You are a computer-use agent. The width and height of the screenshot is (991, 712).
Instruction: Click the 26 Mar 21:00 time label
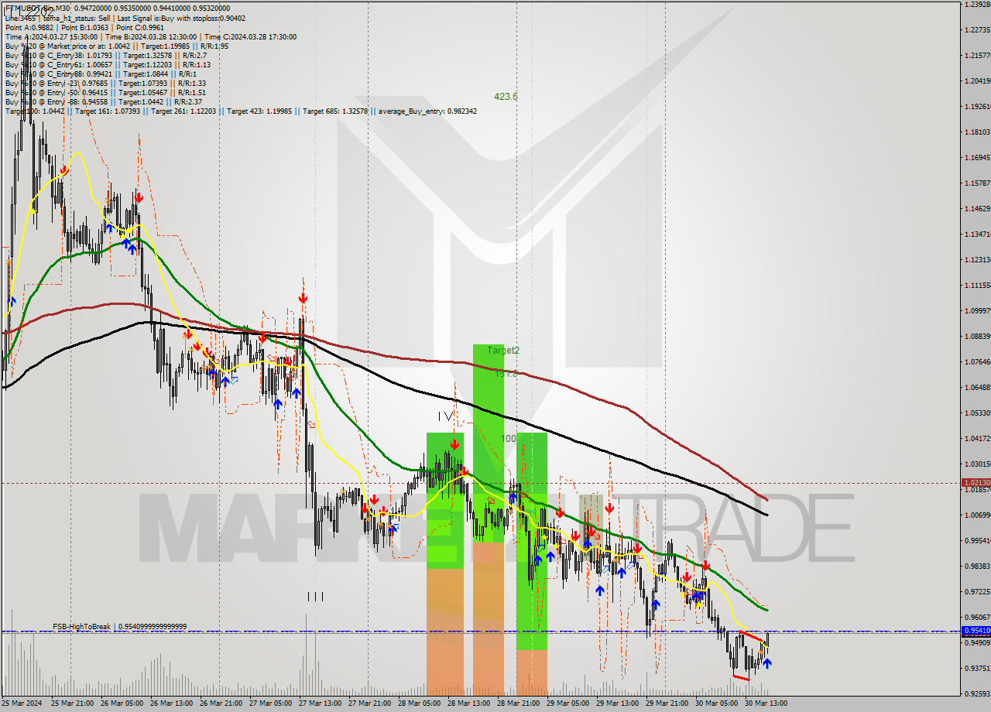(220, 703)
